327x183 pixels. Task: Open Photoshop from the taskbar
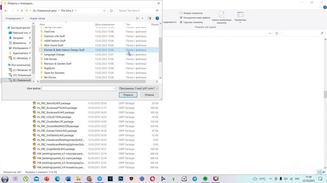(121, 179)
